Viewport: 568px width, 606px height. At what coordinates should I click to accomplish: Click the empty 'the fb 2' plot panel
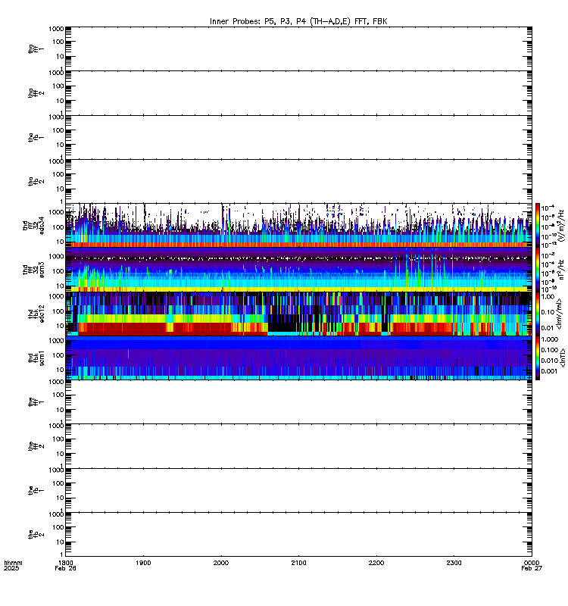pyautogui.click(x=298, y=535)
